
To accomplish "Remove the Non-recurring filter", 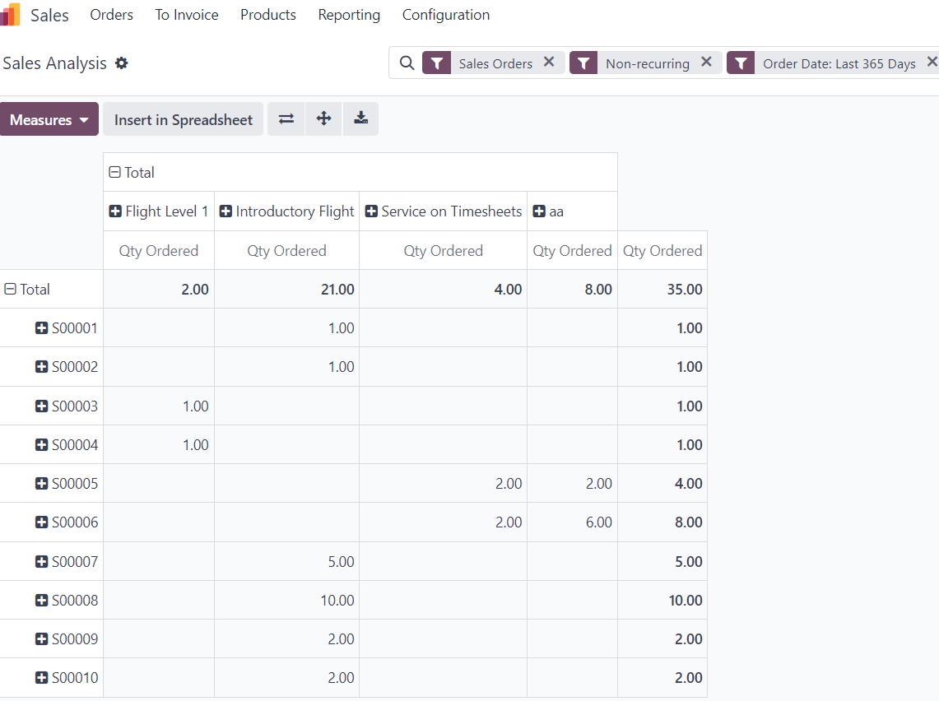I will pyautogui.click(x=706, y=62).
